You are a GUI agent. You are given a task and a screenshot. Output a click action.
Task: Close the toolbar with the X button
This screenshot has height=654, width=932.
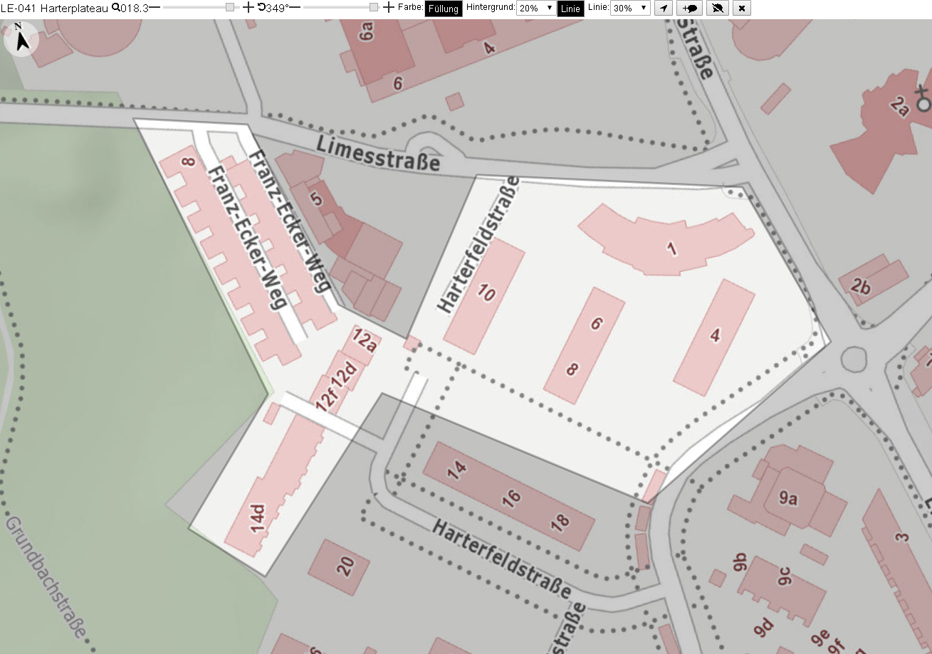[x=743, y=8]
